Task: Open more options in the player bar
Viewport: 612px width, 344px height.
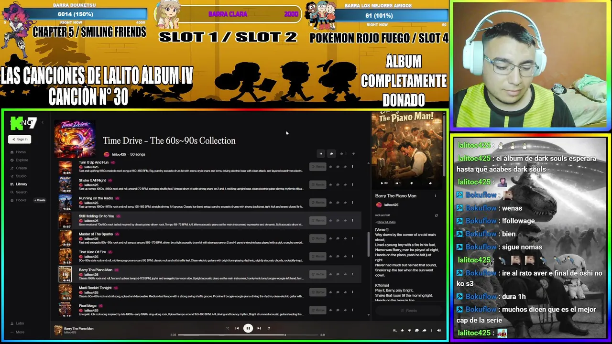Action: click(432, 330)
